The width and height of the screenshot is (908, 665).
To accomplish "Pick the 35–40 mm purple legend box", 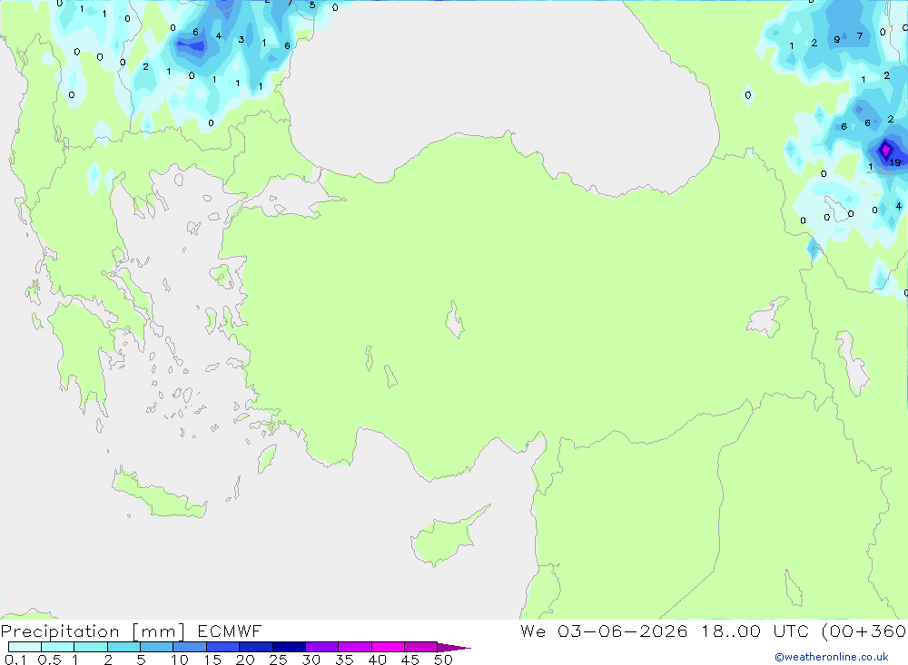I will coord(354,647).
